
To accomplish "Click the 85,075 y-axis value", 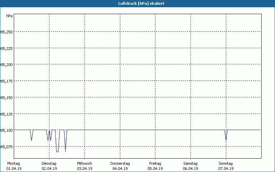I will pos(7,147).
